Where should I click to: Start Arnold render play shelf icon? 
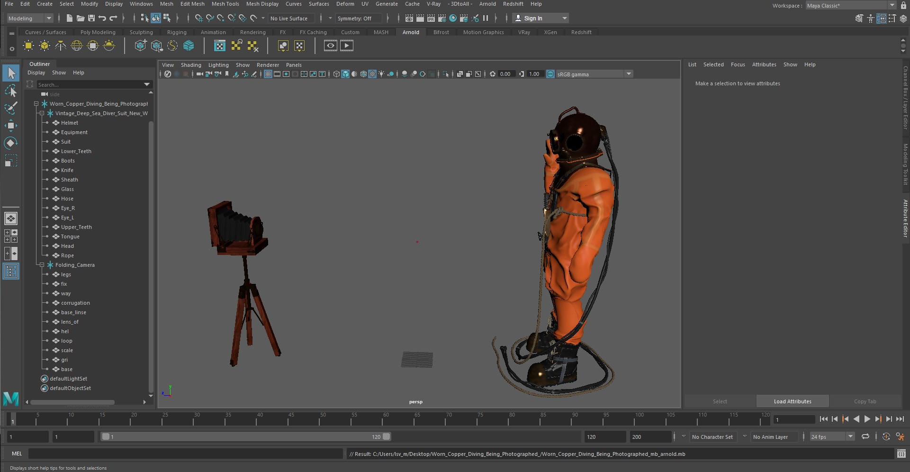347,46
